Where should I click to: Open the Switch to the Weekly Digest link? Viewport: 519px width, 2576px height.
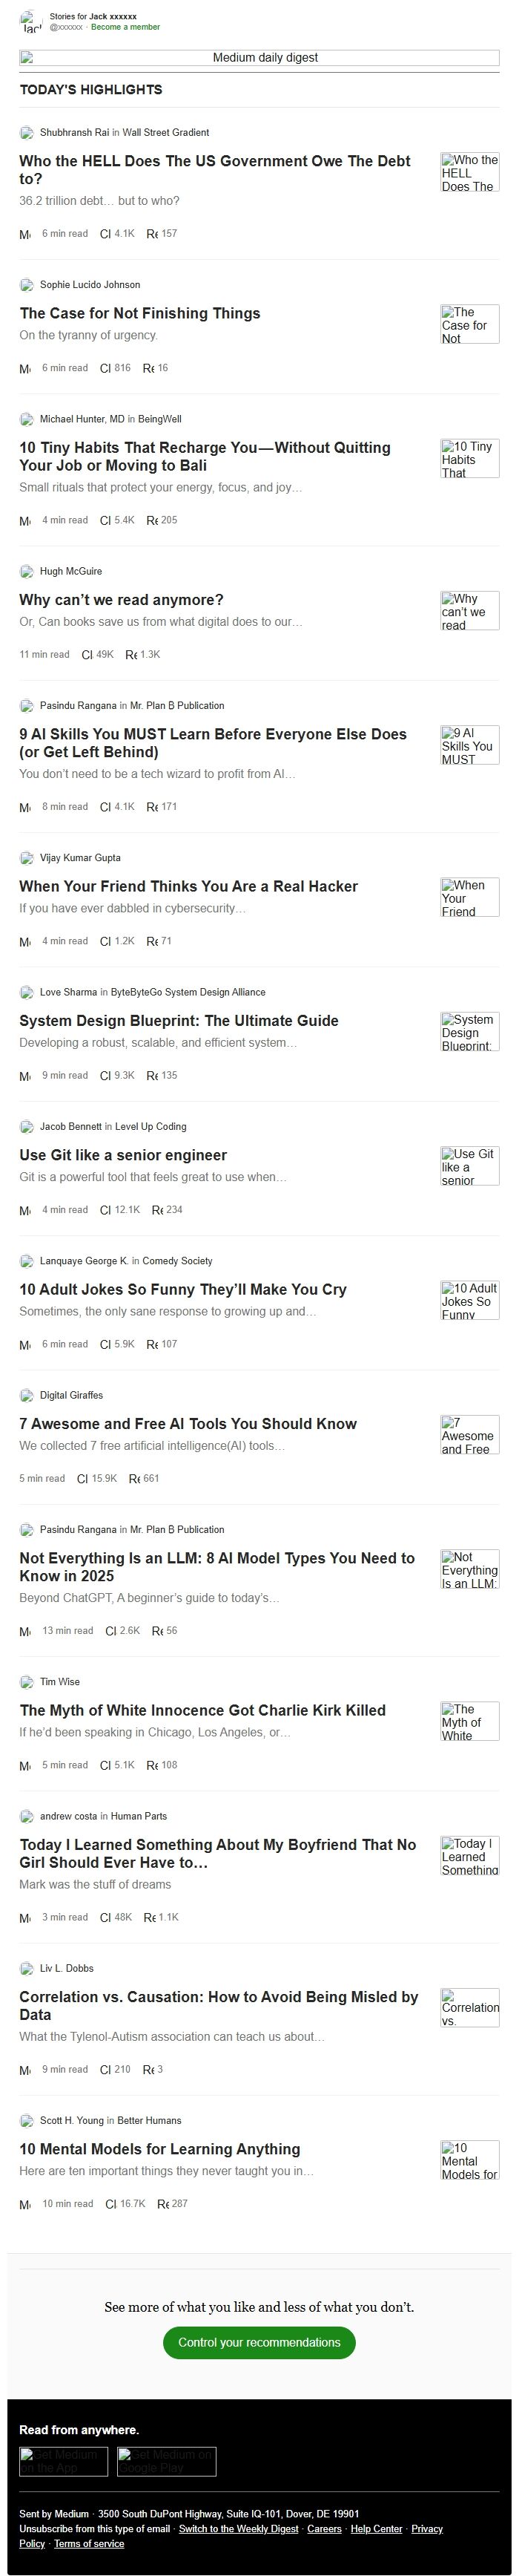239,2529
